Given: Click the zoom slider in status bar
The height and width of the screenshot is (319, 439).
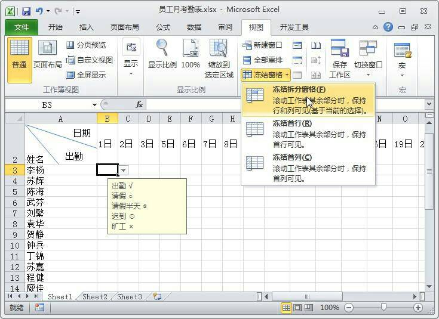Looking at the screenshot, I should tap(383, 308).
